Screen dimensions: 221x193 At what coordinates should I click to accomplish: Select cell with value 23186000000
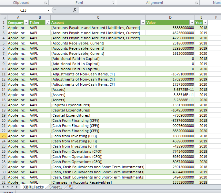click(x=170, y=43)
